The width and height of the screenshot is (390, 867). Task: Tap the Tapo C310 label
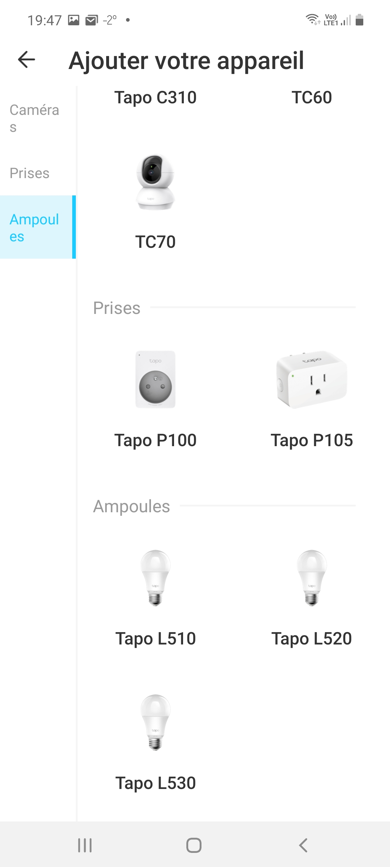pos(155,98)
